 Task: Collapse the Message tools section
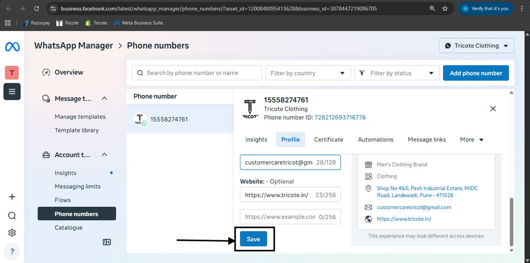[104, 98]
